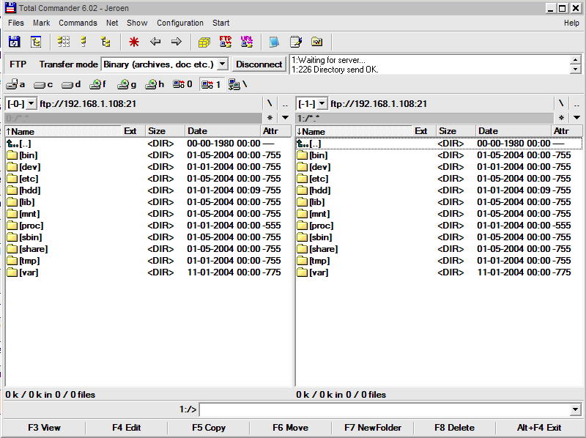Open the network neighborhood drive button

[x=237, y=84]
